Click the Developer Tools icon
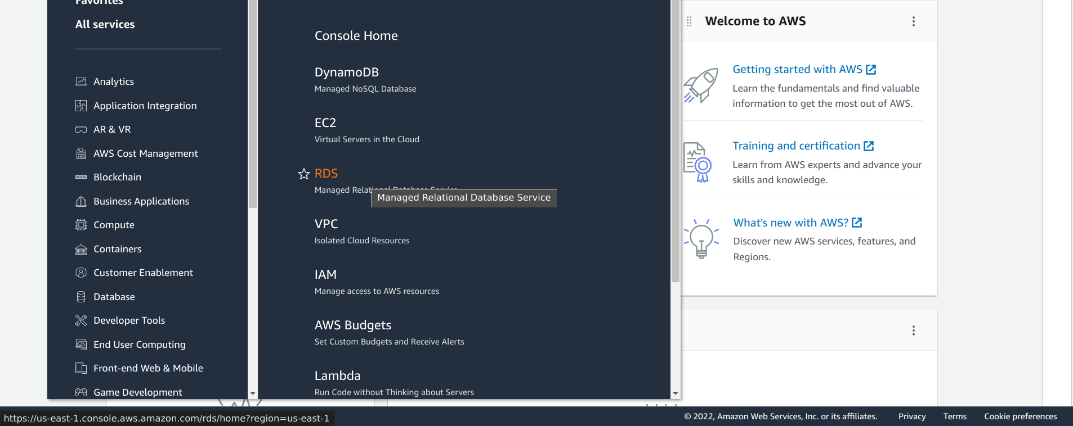Image resolution: width=1073 pixels, height=426 pixels. point(81,320)
